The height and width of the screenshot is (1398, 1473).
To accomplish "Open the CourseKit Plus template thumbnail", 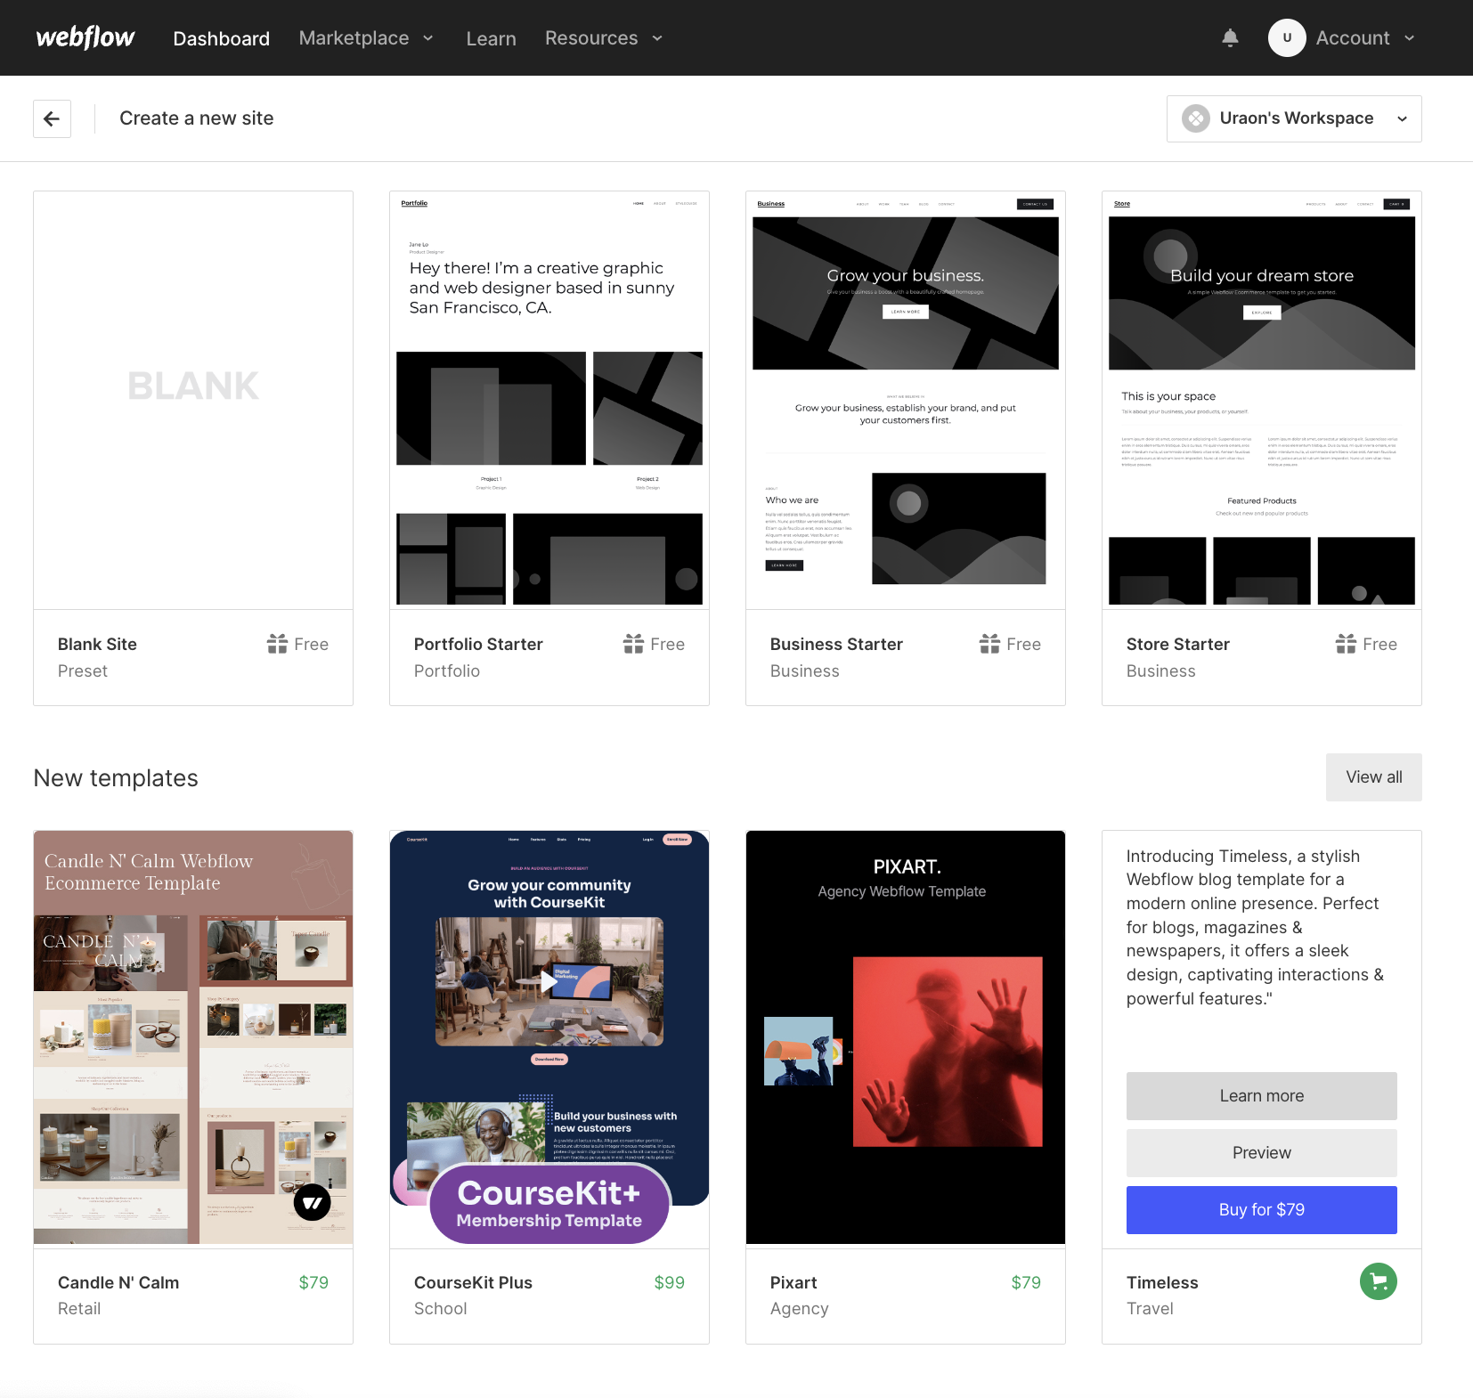I will [549, 1037].
